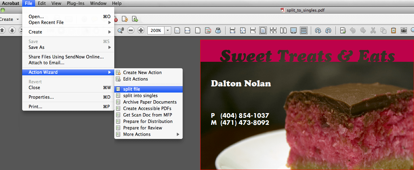414x170 pixels.
Task: Click the rotate counterclockwise icon
Action: click(328, 30)
